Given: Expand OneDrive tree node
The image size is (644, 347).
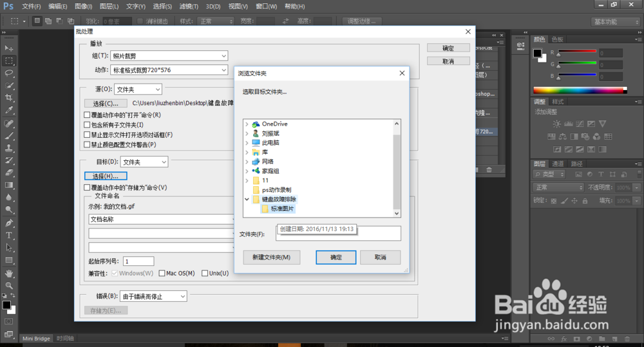Looking at the screenshot, I should click(x=247, y=124).
